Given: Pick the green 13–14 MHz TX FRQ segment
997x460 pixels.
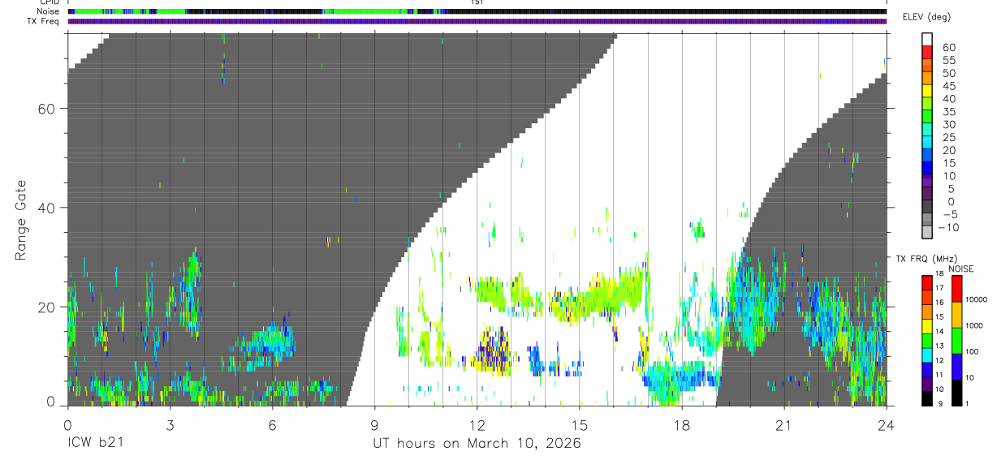Looking at the screenshot, I should click(927, 340).
